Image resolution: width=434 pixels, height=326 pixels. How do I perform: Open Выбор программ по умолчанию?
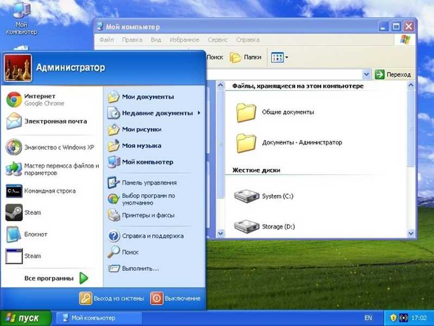click(x=142, y=199)
